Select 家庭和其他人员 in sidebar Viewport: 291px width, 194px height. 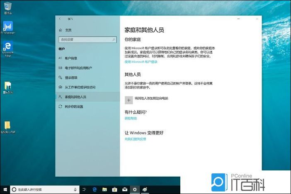coord(87,97)
